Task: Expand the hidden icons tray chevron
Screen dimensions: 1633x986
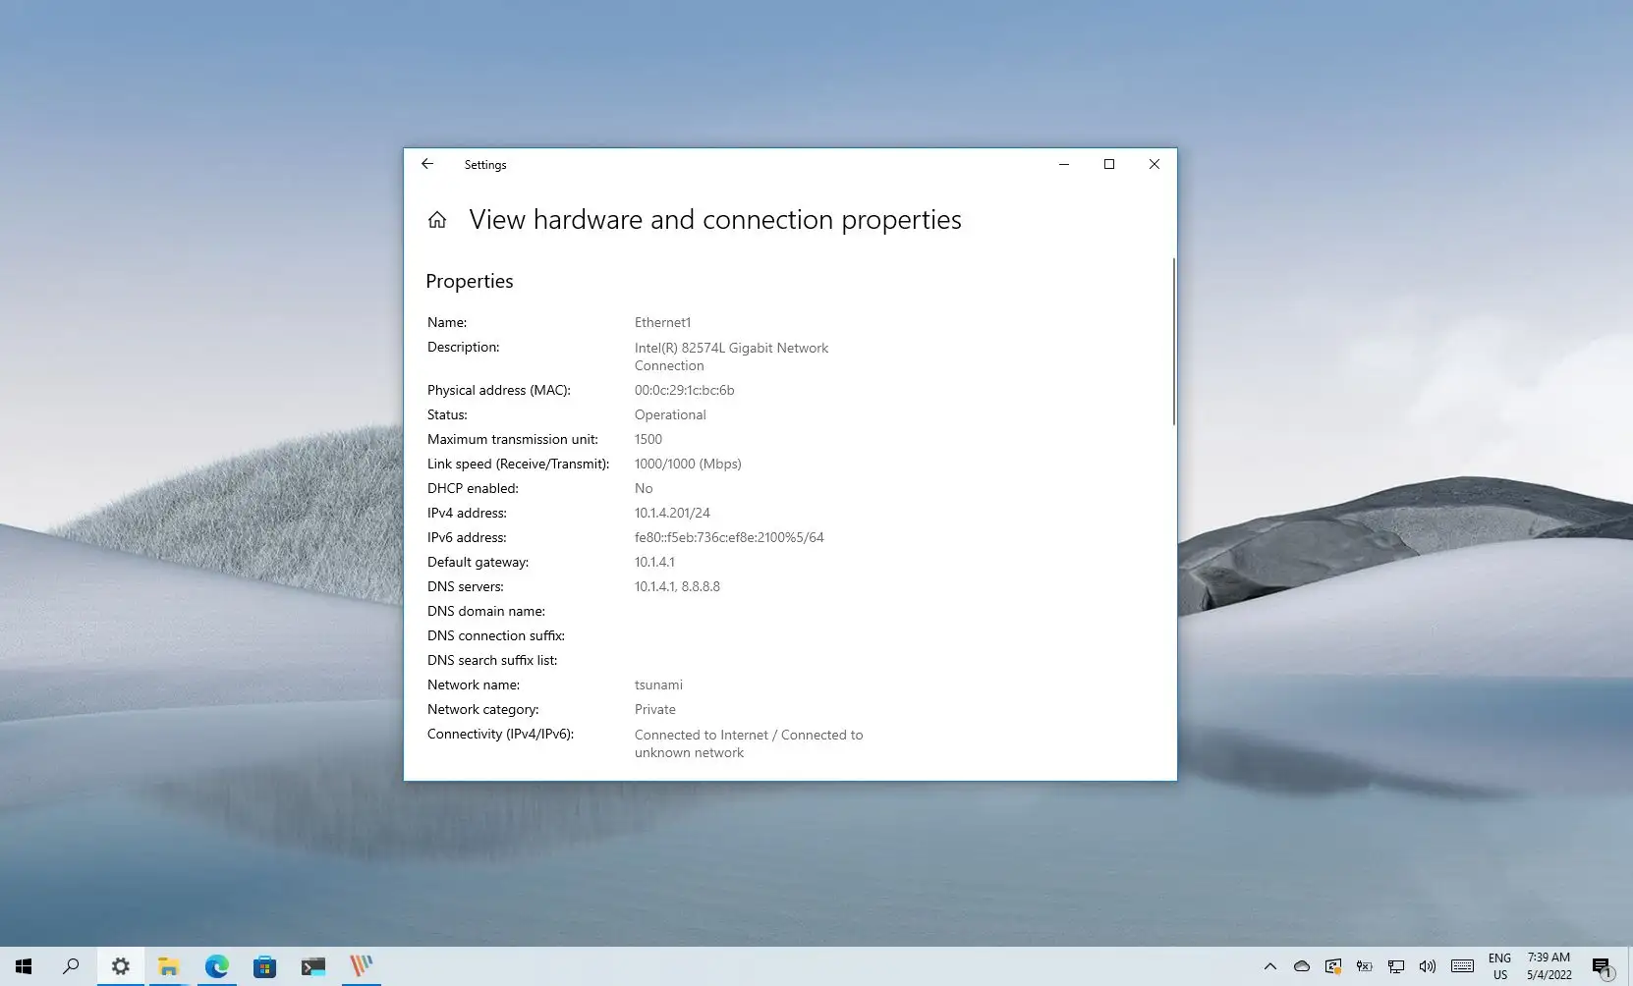Action: [1270, 966]
